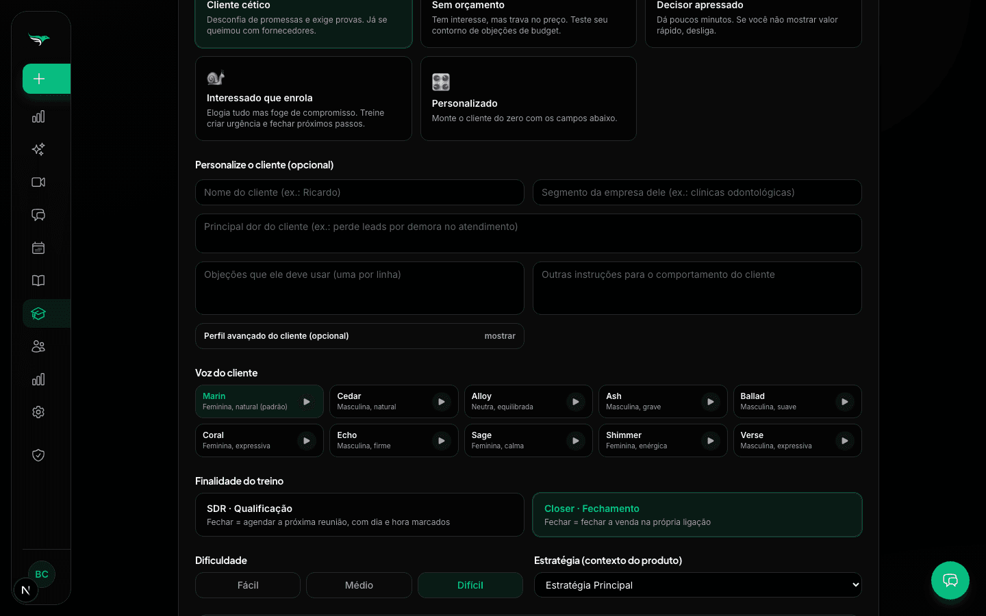Open the open-book icon in sidebar
The width and height of the screenshot is (986, 616).
tap(38, 281)
